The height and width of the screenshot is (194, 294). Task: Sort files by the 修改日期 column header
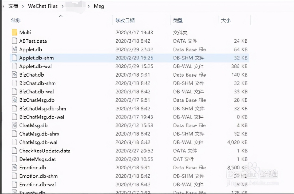(125, 20)
